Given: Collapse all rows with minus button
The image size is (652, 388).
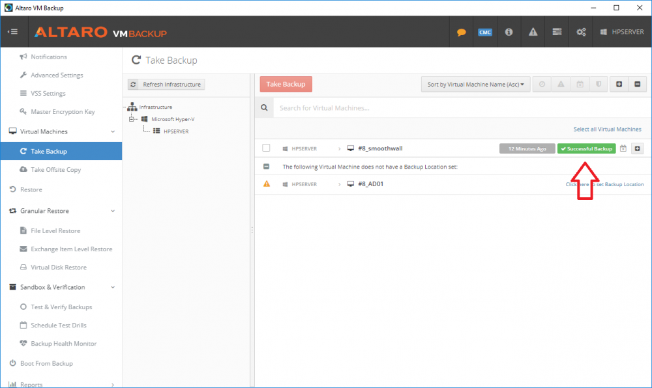Looking at the screenshot, I should (638, 84).
